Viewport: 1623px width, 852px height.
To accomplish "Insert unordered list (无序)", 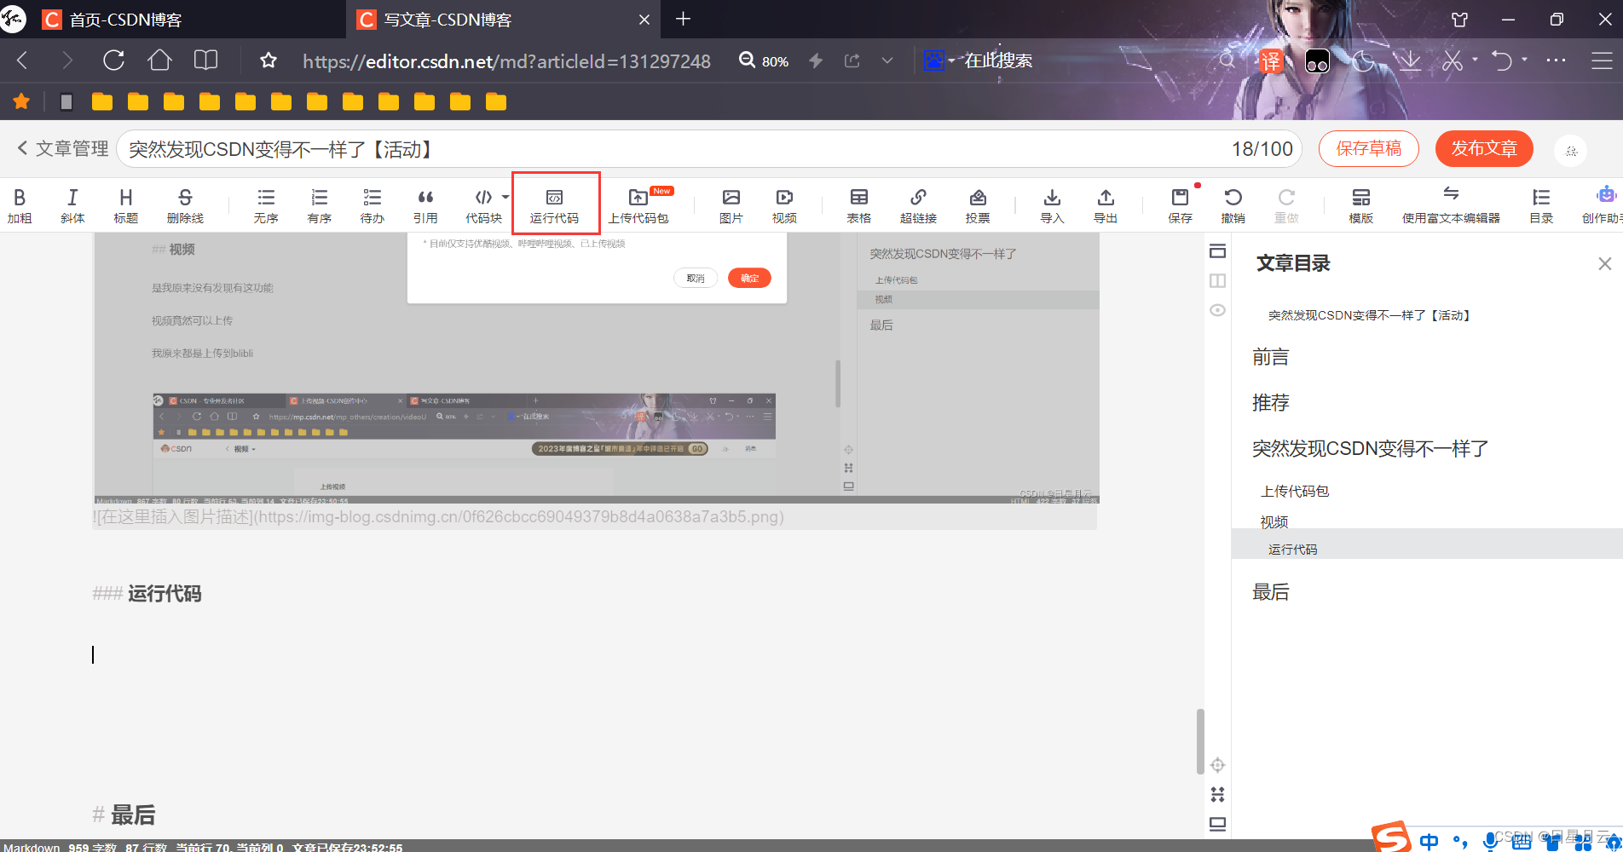I will pos(266,206).
